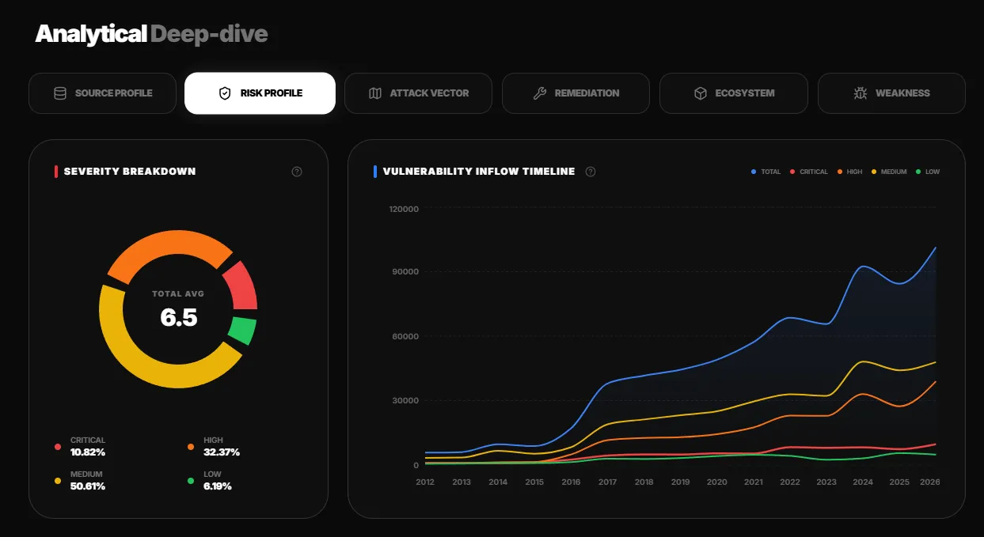Open the Remediation tab
The image size is (984, 537).
tap(576, 93)
